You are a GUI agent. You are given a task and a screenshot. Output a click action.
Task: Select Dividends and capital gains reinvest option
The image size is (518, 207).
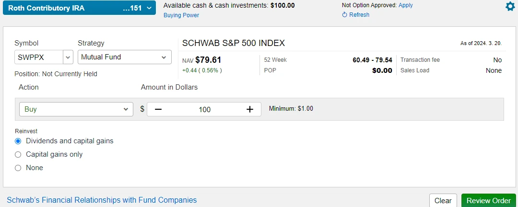[x=18, y=141]
